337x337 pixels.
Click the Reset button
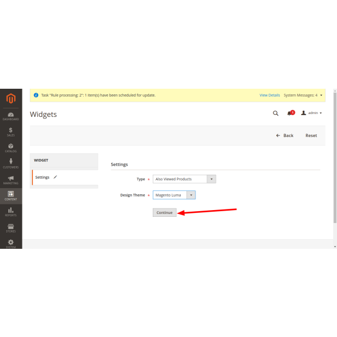311,135
